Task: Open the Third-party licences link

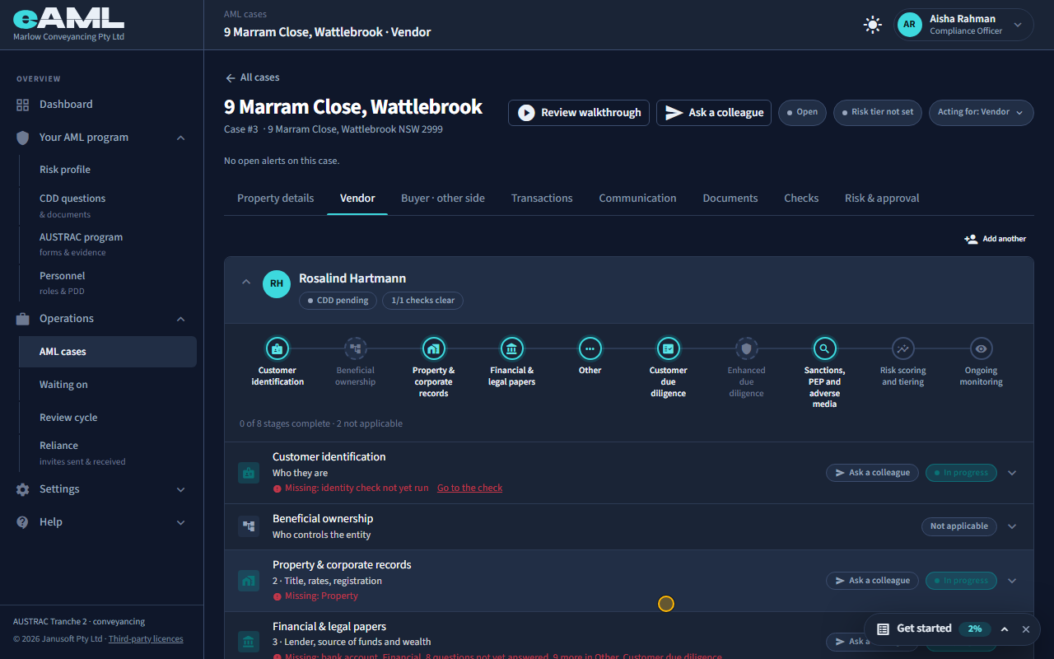Action: [x=146, y=639]
